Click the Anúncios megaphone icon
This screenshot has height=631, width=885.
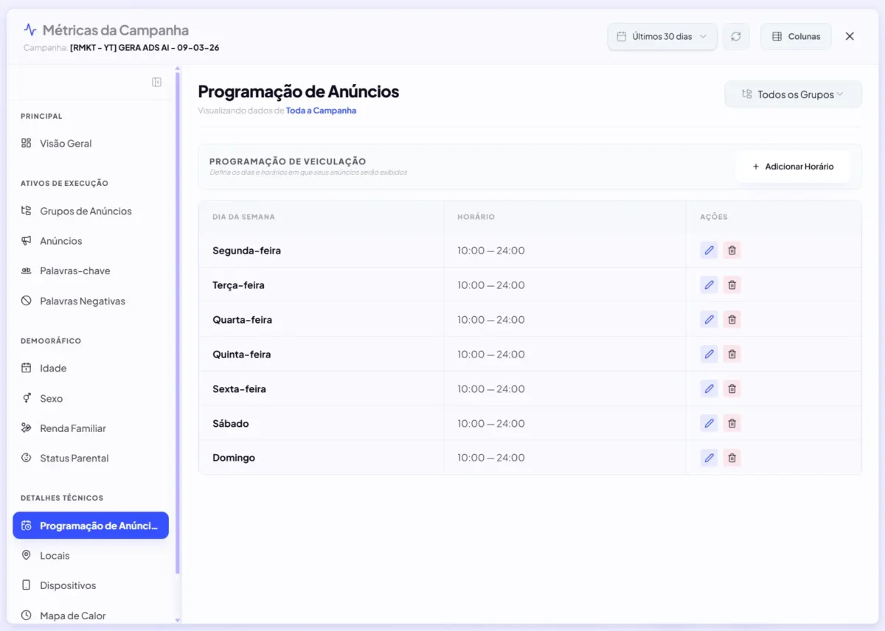27,240
